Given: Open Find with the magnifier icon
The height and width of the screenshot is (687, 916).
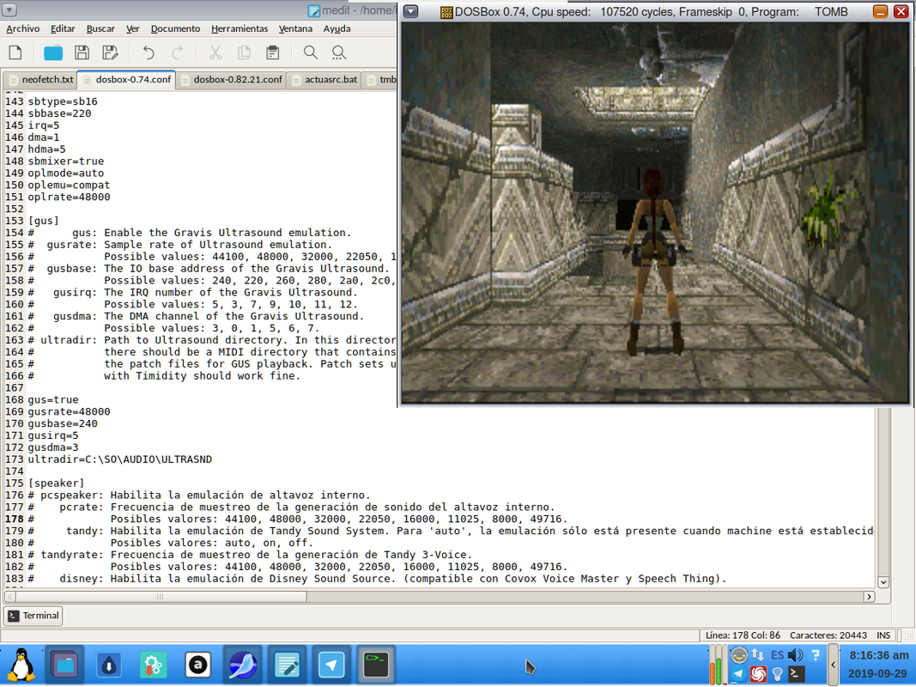Looking at the screenshot, I should pyautogui.click(x=311, y=53).
